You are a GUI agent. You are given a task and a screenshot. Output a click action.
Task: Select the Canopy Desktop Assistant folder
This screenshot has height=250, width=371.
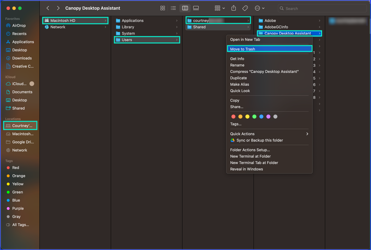[289, 34]
